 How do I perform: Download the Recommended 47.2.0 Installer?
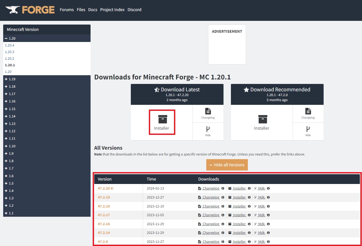262,122
